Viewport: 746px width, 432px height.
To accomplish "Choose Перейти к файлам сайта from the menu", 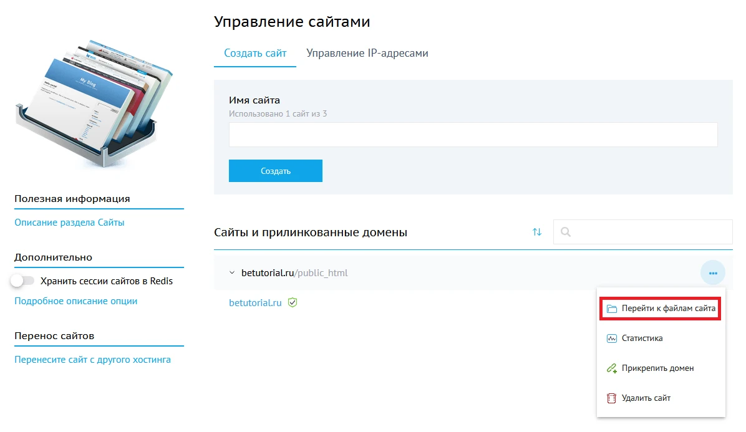I will pos(669,307).
